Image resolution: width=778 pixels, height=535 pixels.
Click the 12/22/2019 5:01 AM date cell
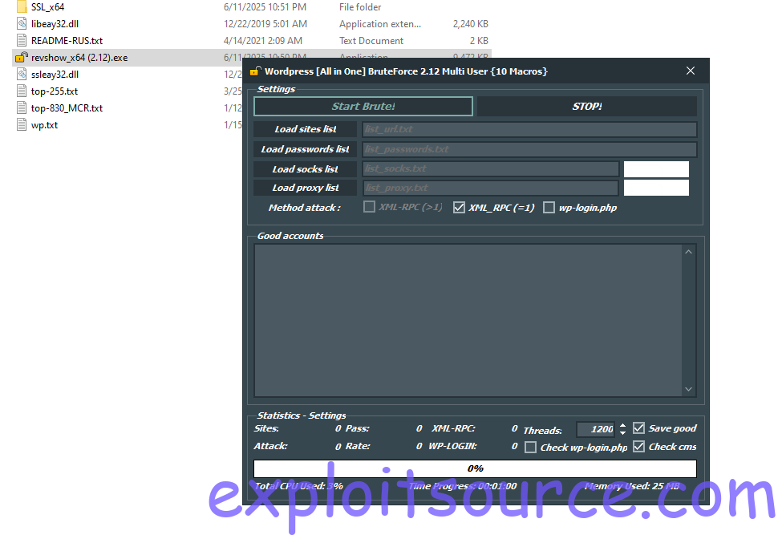265,24
